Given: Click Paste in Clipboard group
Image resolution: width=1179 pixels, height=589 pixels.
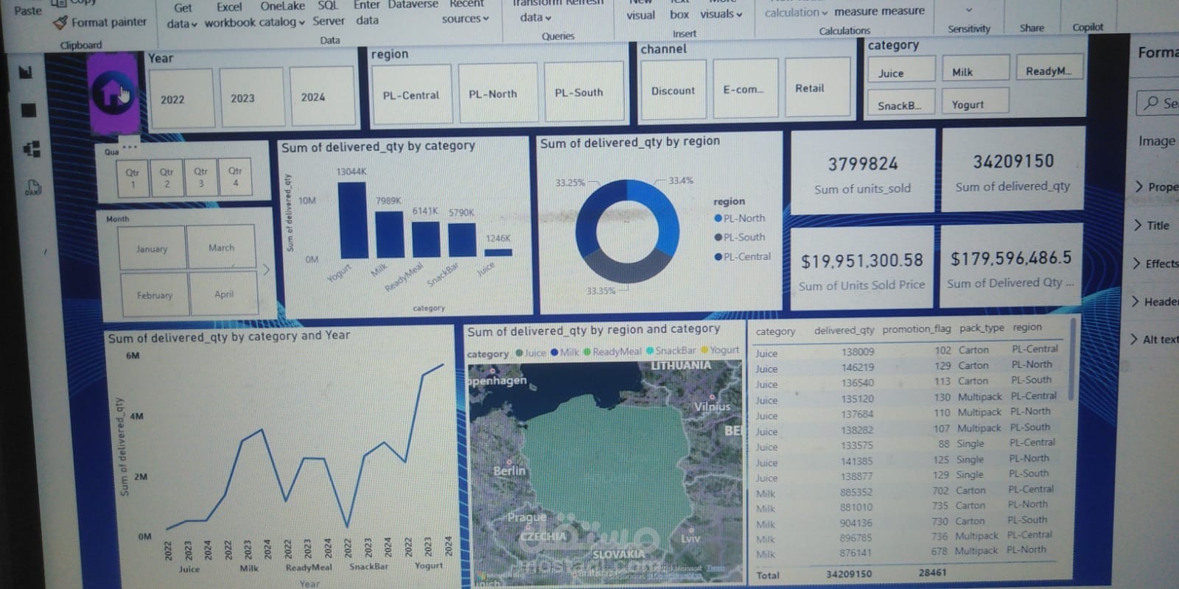Looking at the screenshot, I should pos(28,10).
